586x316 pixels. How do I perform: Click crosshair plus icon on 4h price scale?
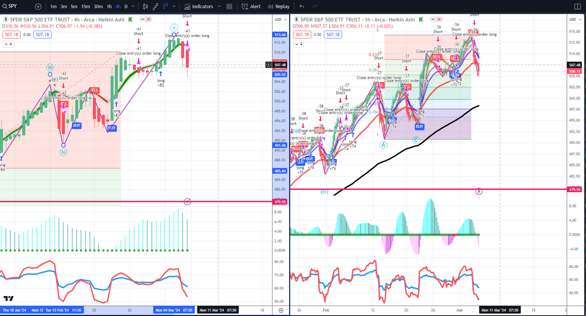pyautogui.click(x=268, y=65)
